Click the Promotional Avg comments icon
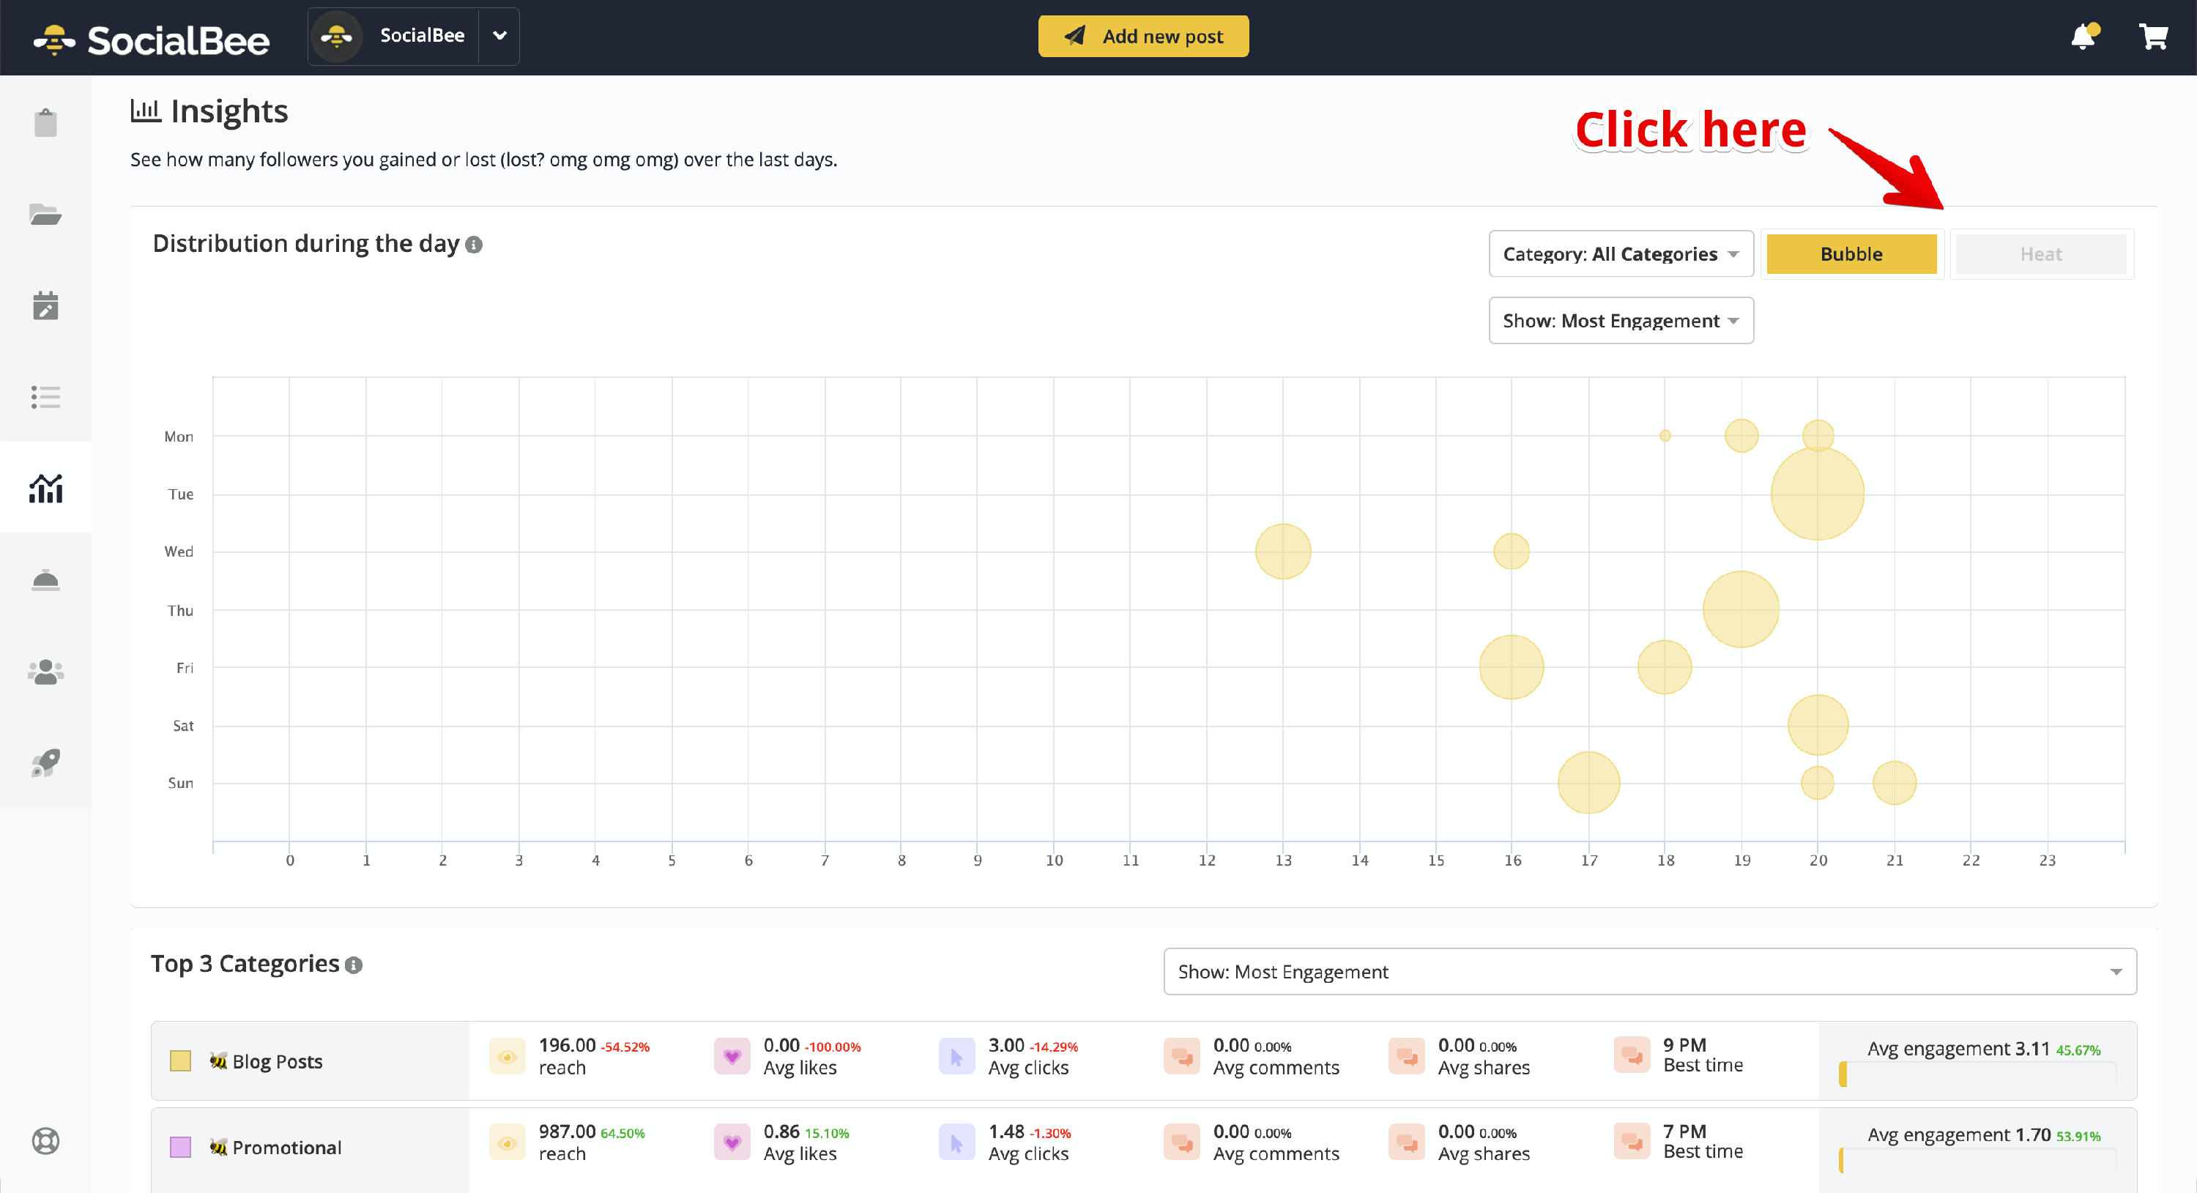This screenshot has width=2197, height=1193. 1182,1142
